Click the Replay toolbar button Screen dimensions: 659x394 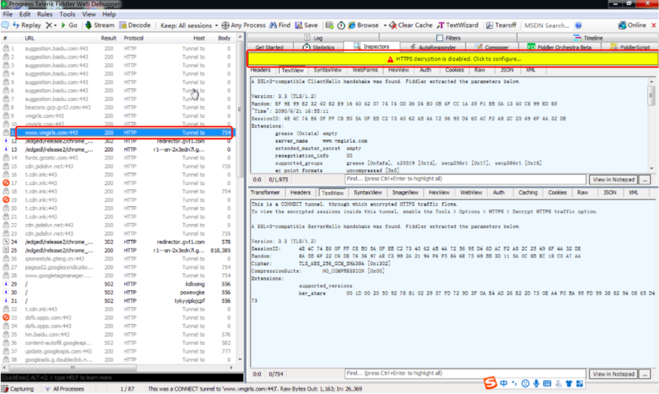pyautogui.click(x=27, y=25)
